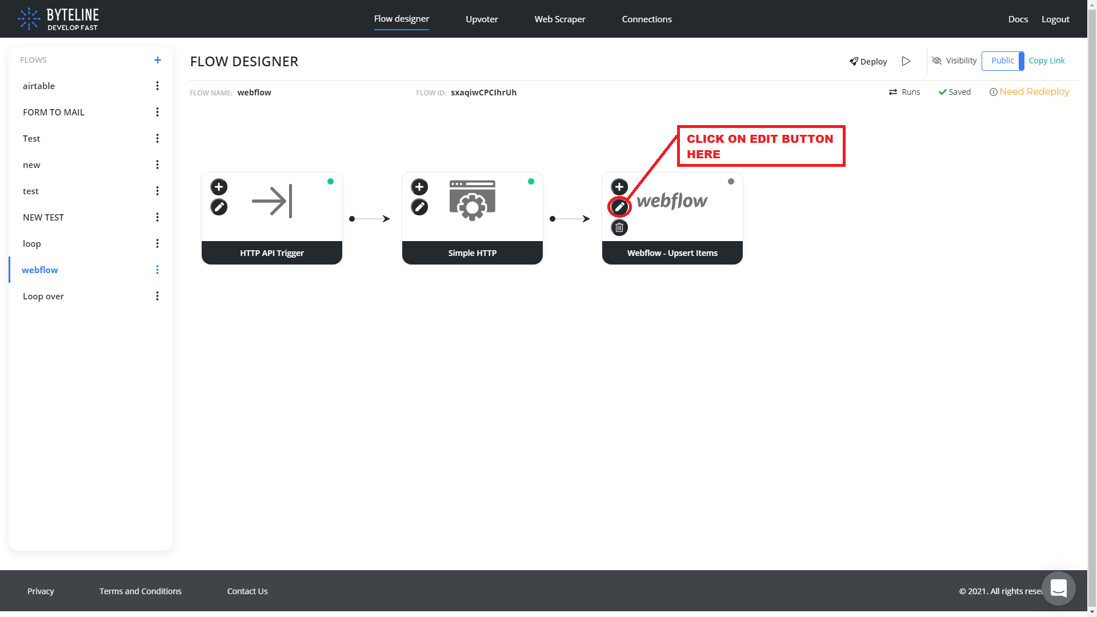This screenshot has width=1097, height=617.
Task: Open options menu for Loop over flow
Action: [157, 296]
